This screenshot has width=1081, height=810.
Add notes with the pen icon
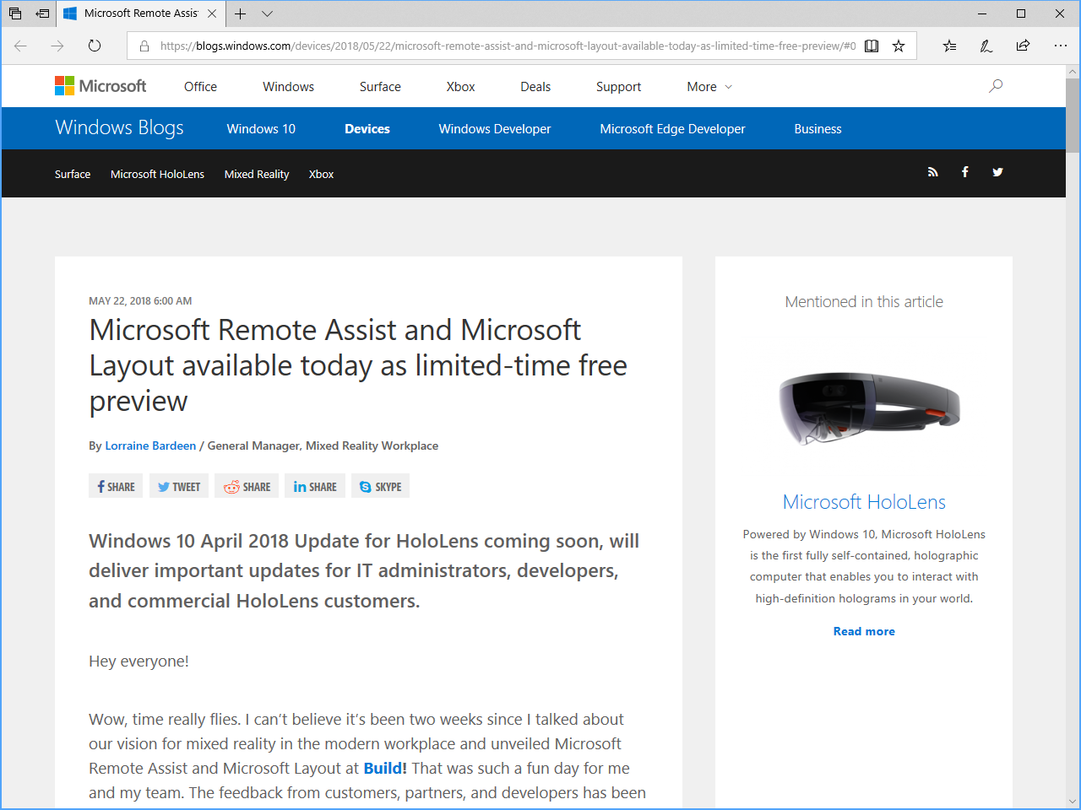[x=986, y=46]
